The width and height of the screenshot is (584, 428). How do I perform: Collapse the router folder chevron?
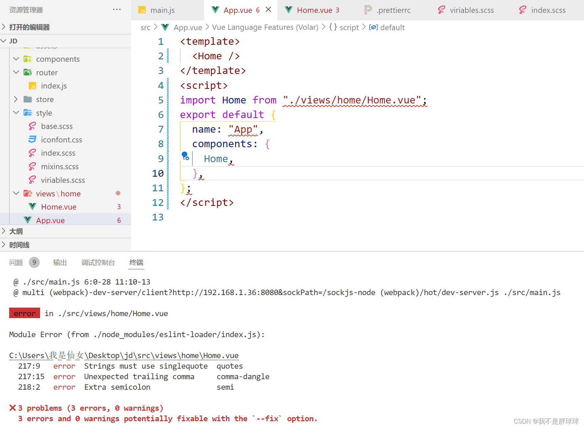[x=16, y=72]
